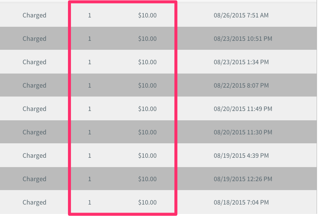
Task: Select the 08/20/2015 11:30 PM timestamp
Action: (x=243, y=132)
